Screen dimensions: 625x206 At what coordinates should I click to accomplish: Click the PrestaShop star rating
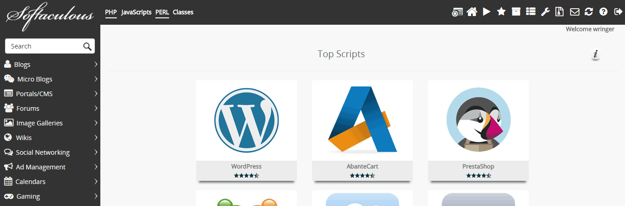point(478,175)
